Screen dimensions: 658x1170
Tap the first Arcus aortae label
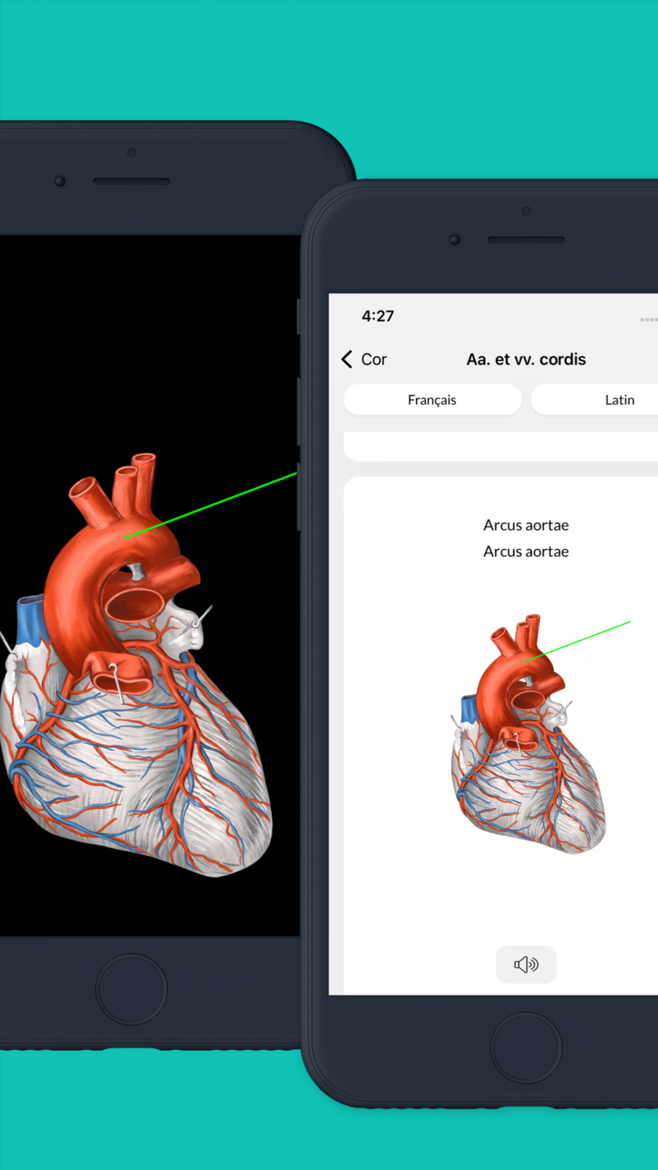[x=526, y=525]
